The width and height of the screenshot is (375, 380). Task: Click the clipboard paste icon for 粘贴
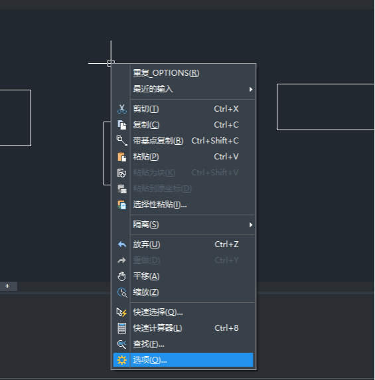click(121, 157)
